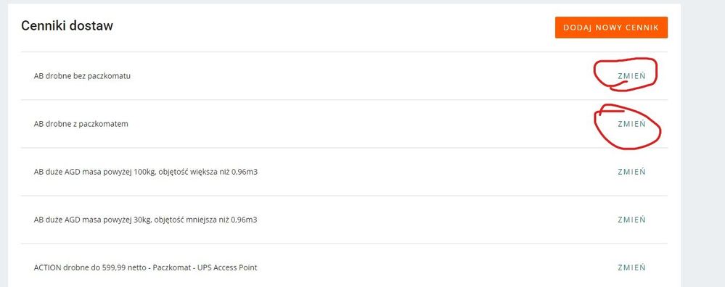The image size is (725, 287).
Task: Click the red hand-drawn circle around top ZMIEŃ
Action: [x=626, y=75]
